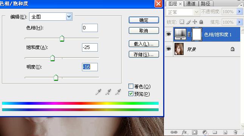Add a layer mask using the mask icon

coord(195,132)
